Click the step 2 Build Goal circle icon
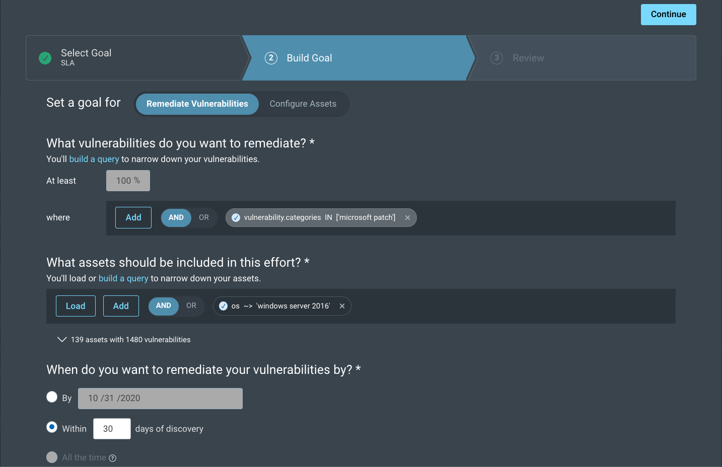 pos(271,58)
